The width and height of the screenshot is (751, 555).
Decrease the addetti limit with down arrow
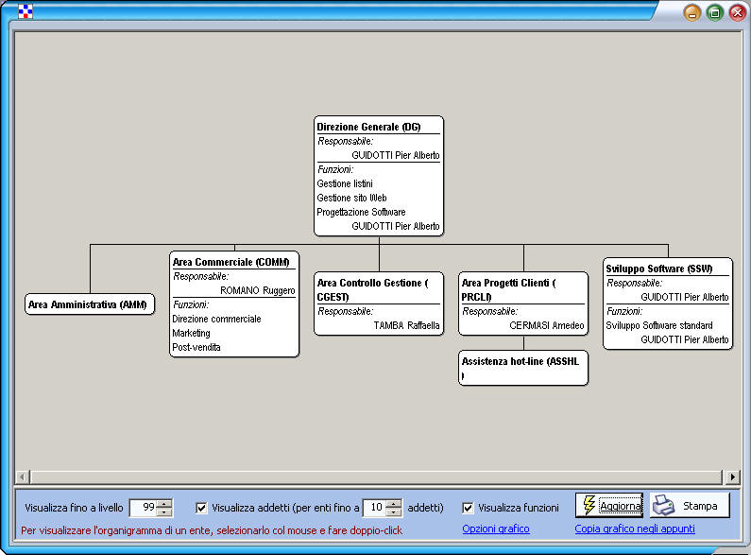click(395, 512)
